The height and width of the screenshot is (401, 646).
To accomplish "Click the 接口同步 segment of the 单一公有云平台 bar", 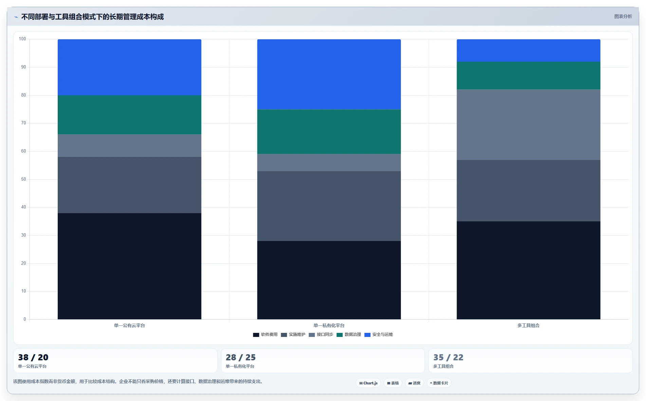I will coord(129,146).
